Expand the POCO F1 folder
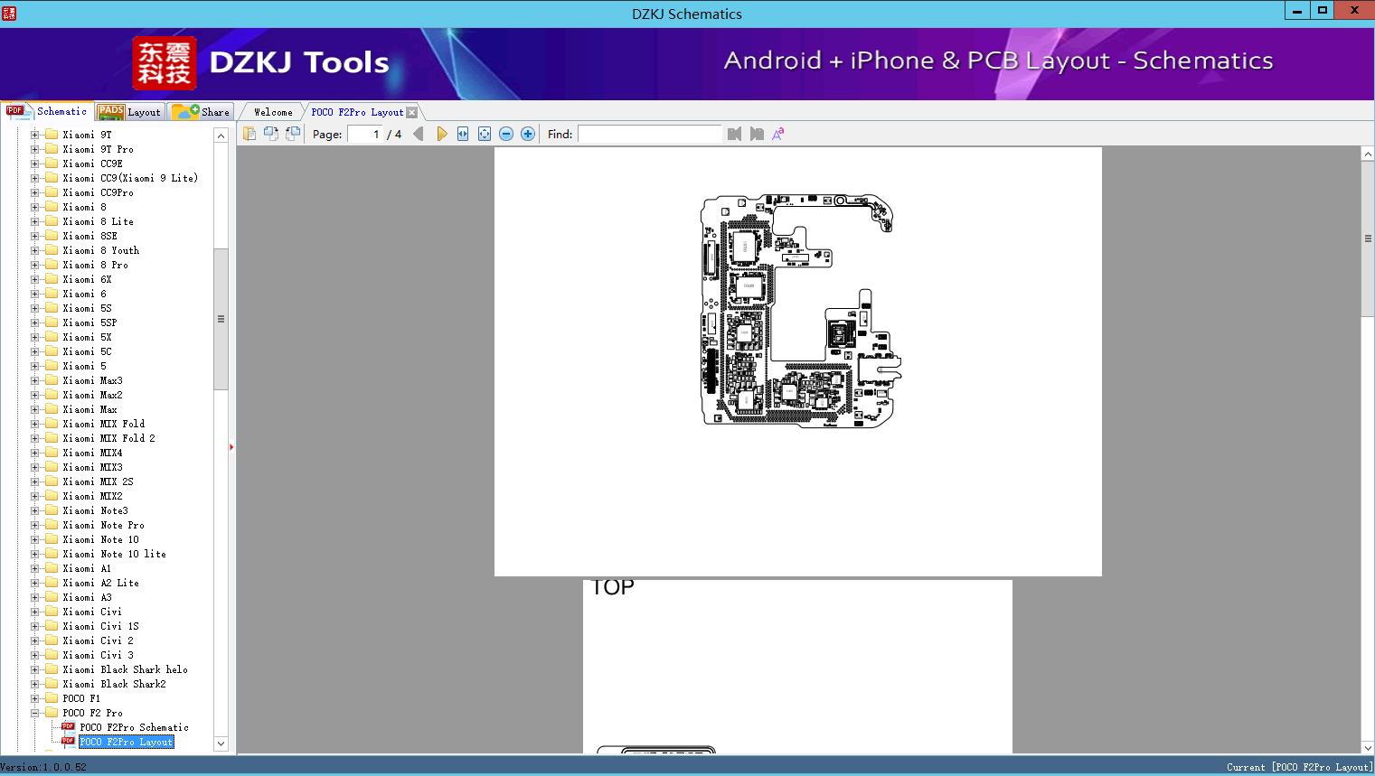1375x776 pixels. pos(35,698)
